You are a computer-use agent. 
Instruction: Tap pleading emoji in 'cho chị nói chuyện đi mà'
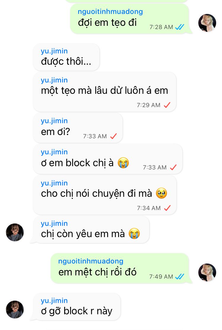click(161, 193)
